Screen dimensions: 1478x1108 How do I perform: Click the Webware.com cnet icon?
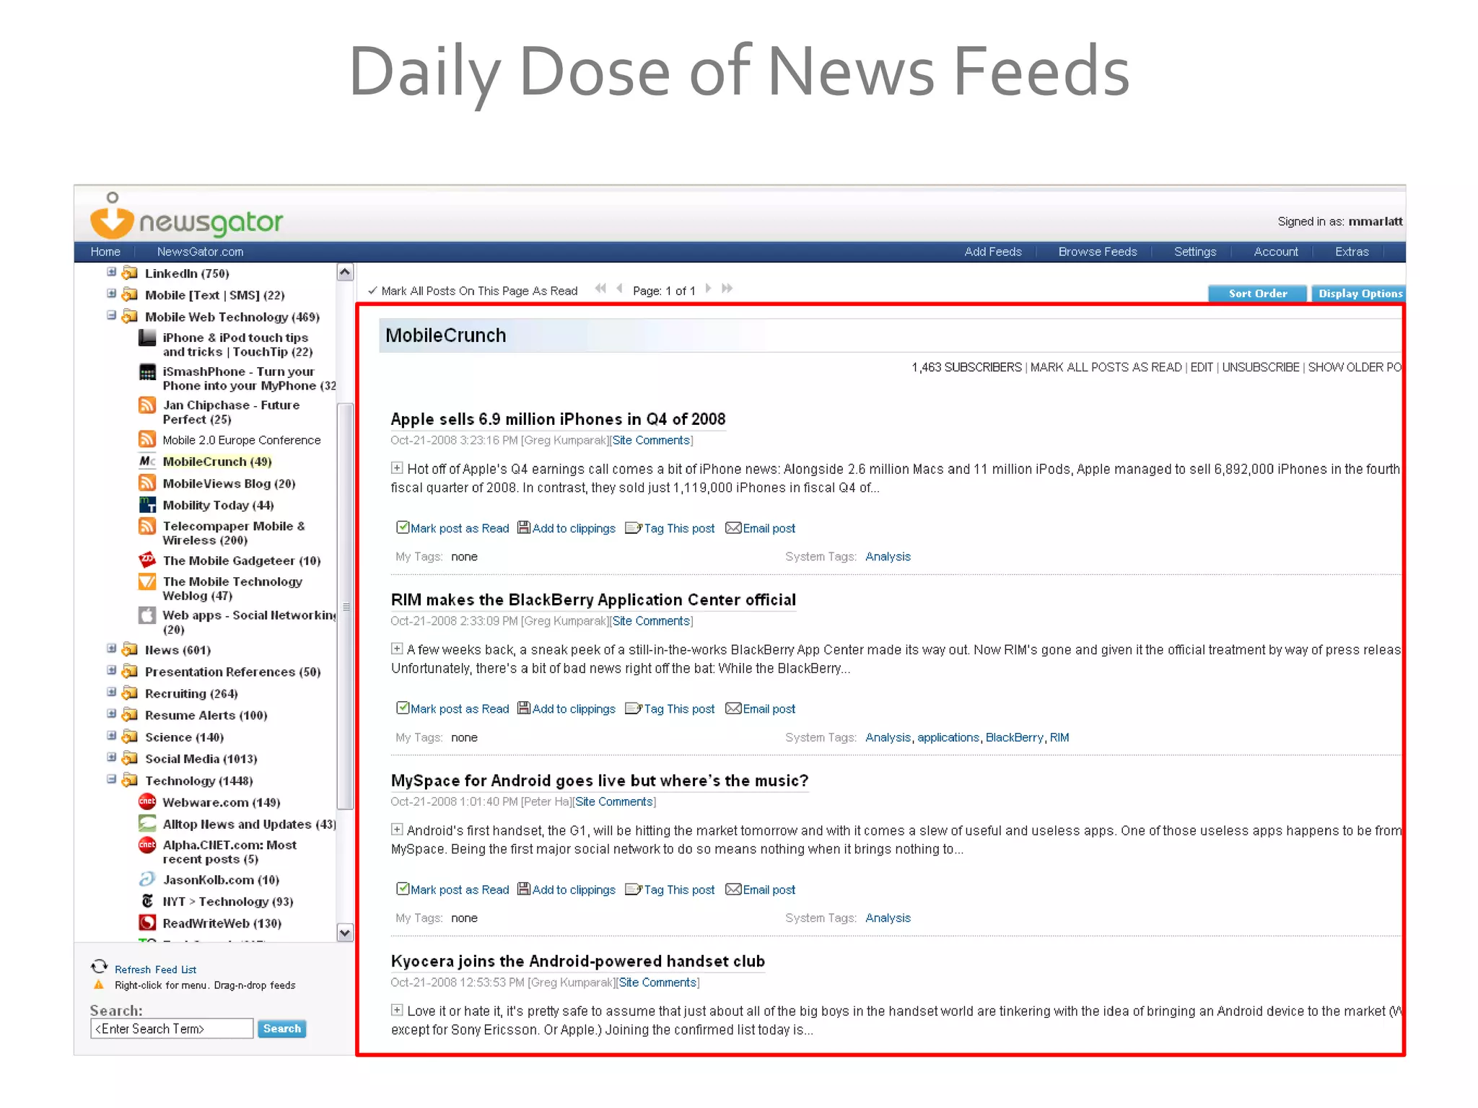point(147,801)
